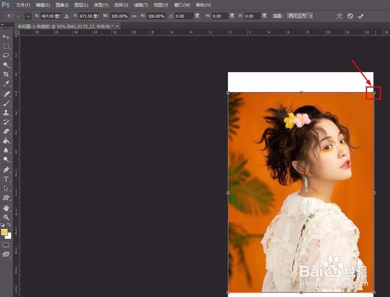Open the 文件(F) menu
Screen dimensions: 390x297
point(23,5)
